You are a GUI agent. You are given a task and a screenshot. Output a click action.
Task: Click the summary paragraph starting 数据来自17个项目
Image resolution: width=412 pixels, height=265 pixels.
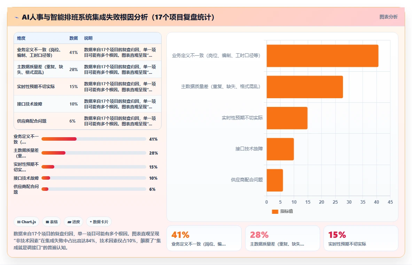point(87,241)
